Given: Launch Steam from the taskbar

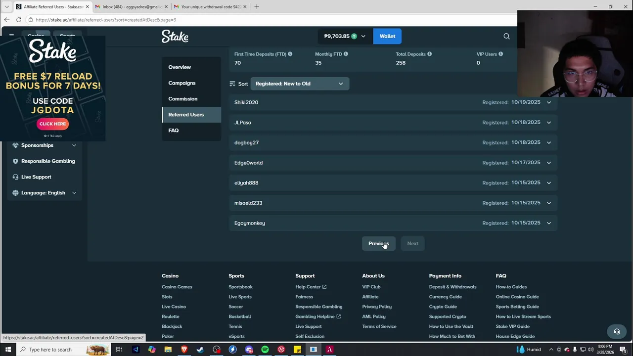Looking at the screenshot, I should pos(200,350).
